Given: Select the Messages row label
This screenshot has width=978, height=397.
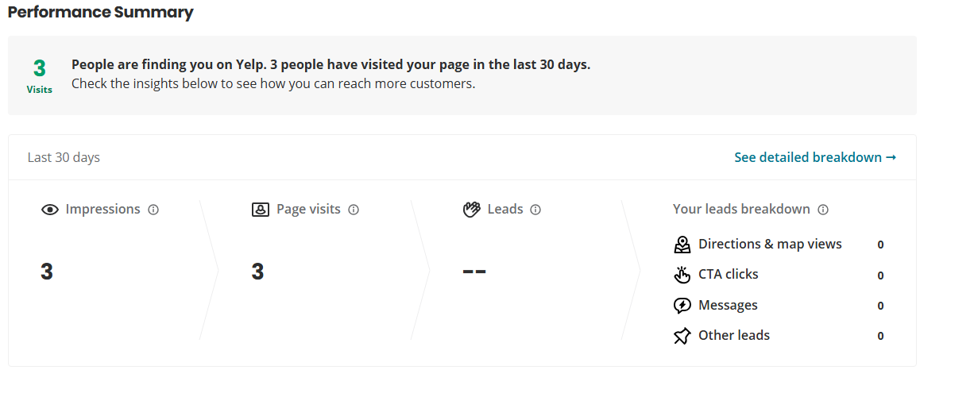Looking at the screenshot, I should 728,305.
